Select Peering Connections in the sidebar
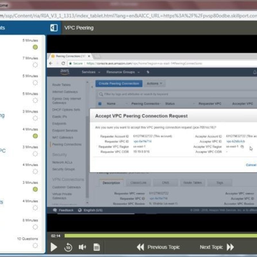Screen dimensions: 257x257 coord(67,144)
